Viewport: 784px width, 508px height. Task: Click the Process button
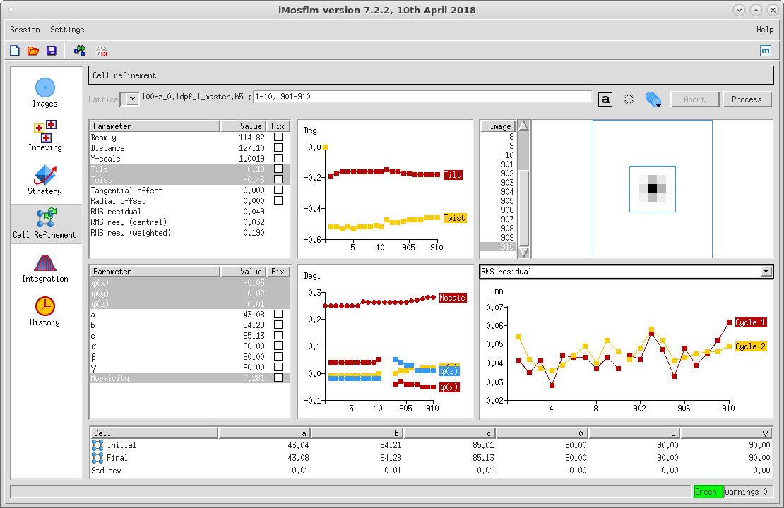[x=747, y=99]
